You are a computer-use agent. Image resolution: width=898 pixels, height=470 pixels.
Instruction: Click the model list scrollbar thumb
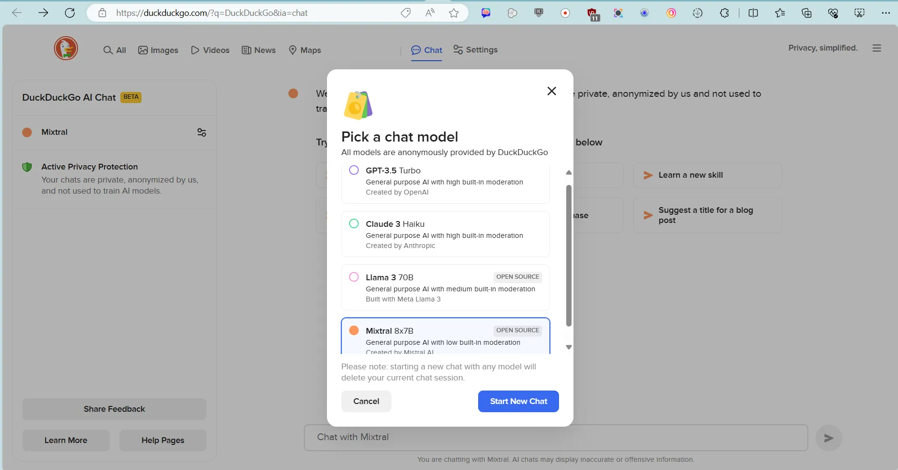click(569, 256)
